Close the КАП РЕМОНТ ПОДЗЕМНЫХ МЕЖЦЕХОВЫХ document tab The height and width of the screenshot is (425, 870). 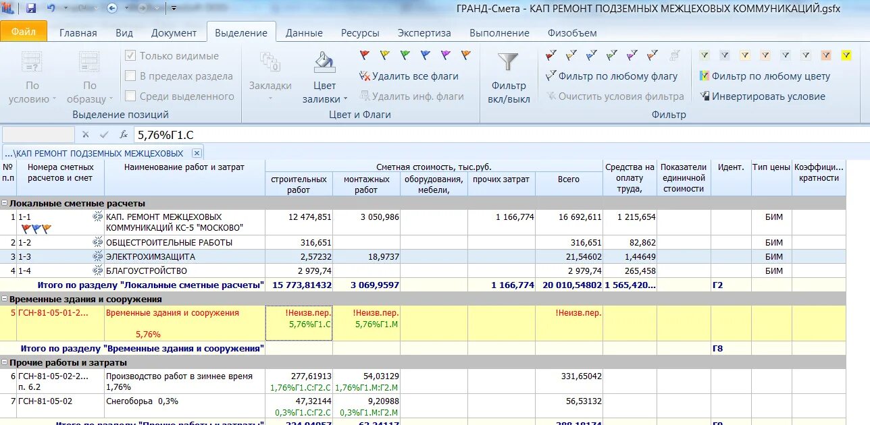click(197, 153)
